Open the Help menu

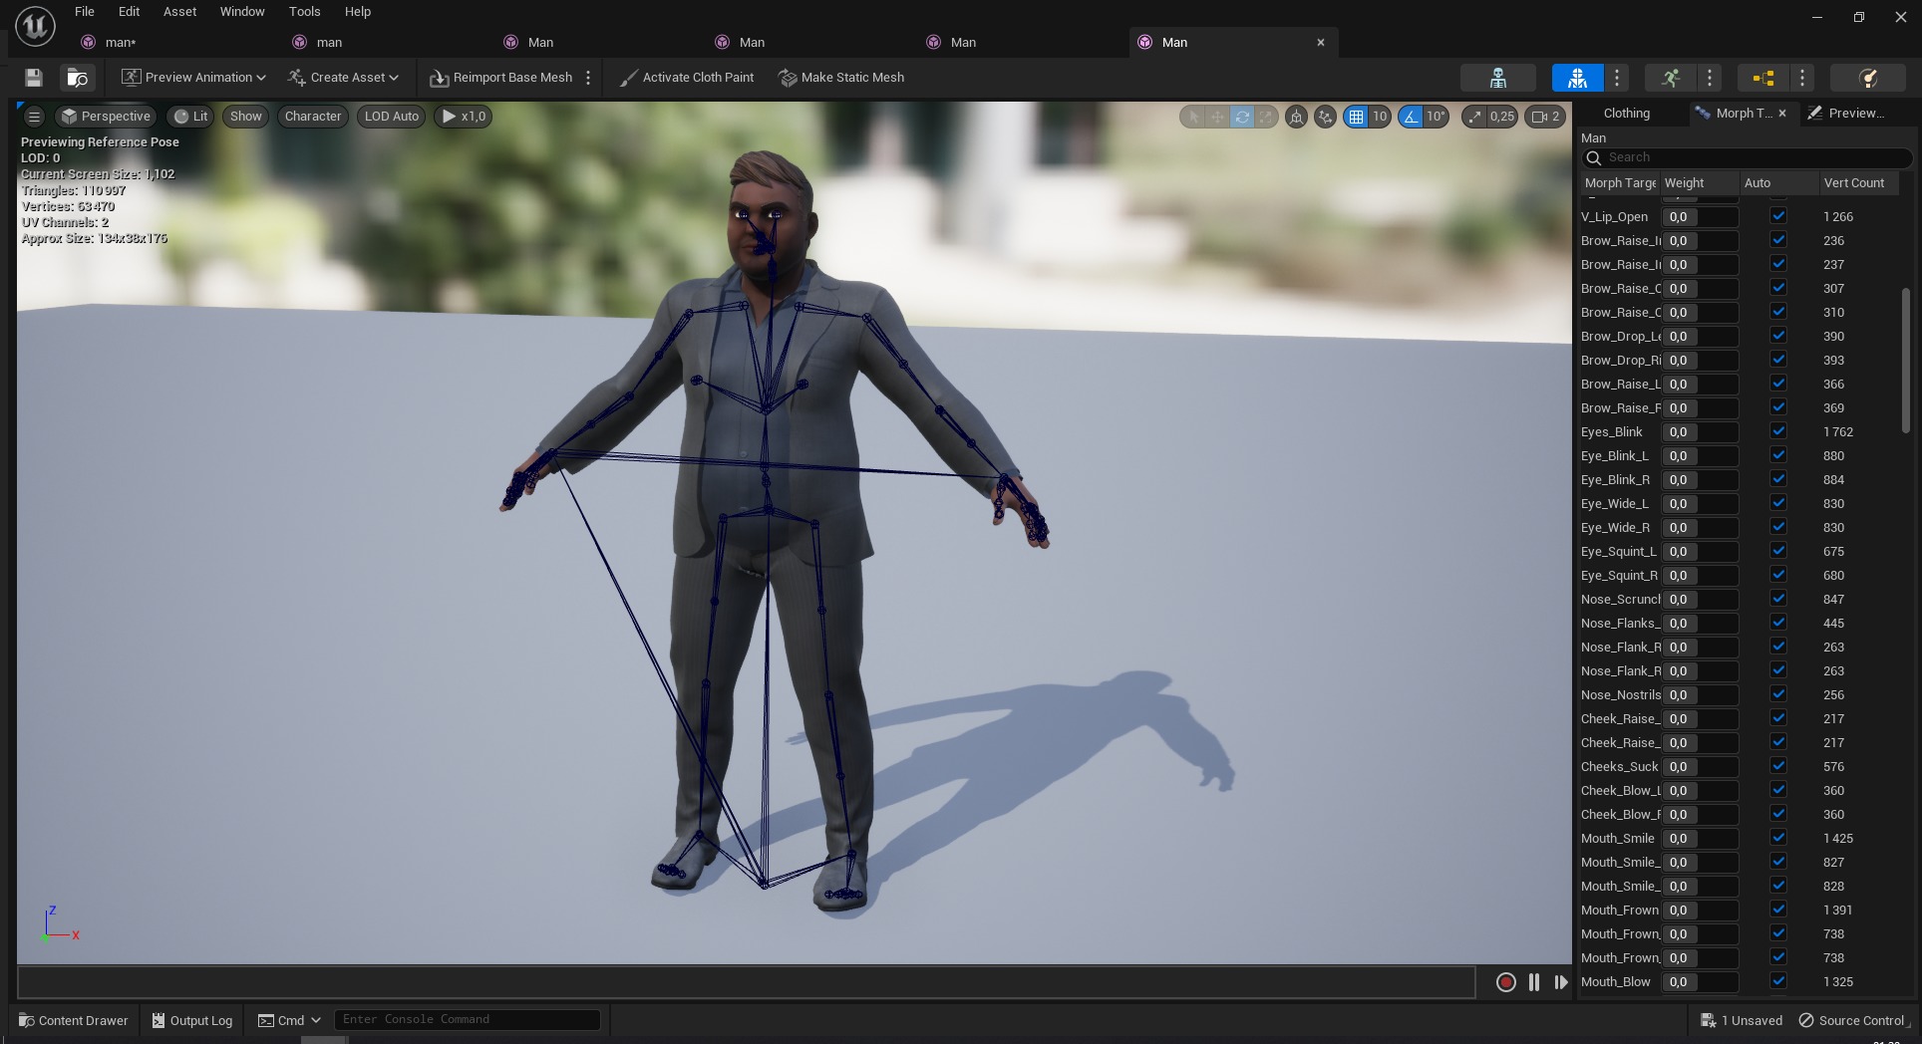click(357, 12)
